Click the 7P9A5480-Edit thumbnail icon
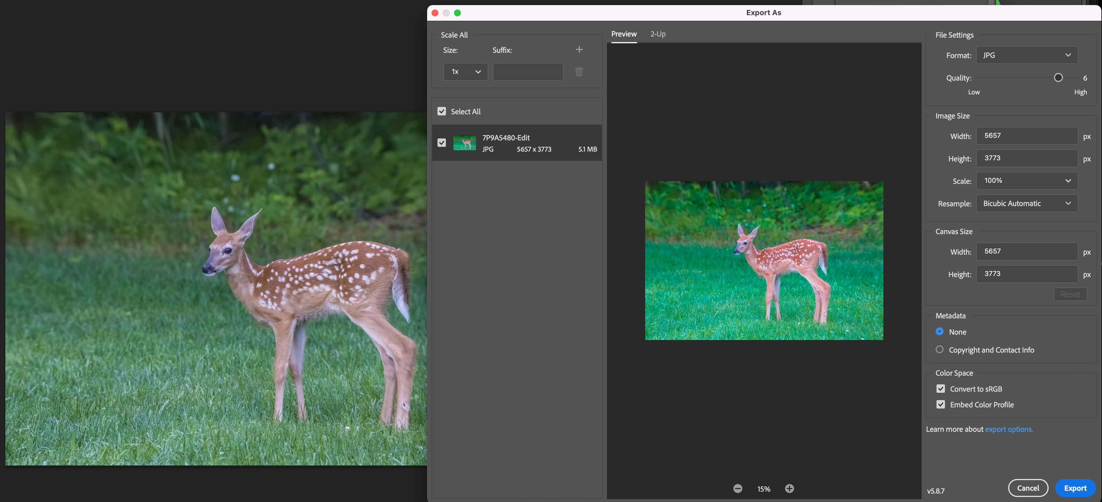 coord(464,143)
